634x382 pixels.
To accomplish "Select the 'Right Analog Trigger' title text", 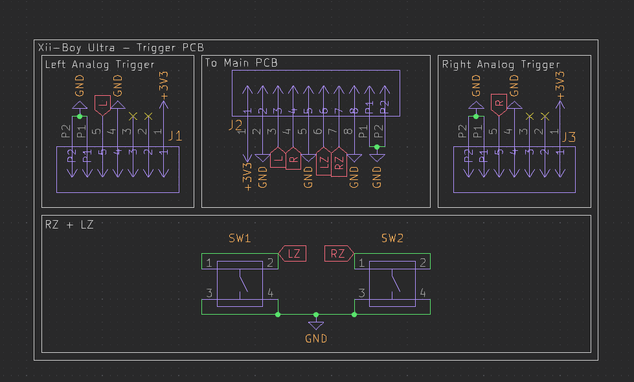I will pos(501,65).
